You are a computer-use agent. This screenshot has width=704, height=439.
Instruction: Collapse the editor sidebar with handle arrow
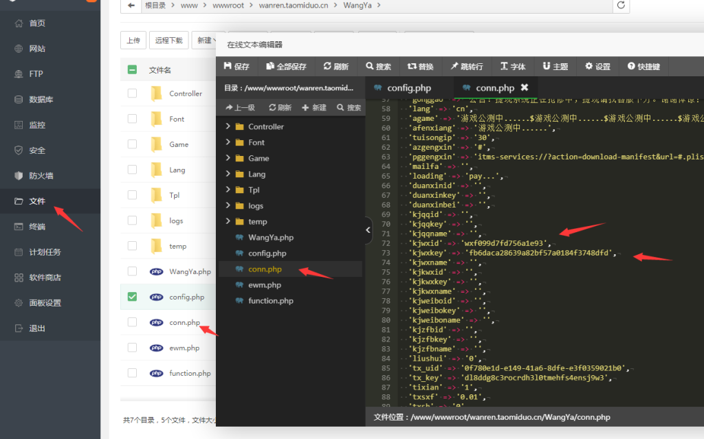point(368,231)
